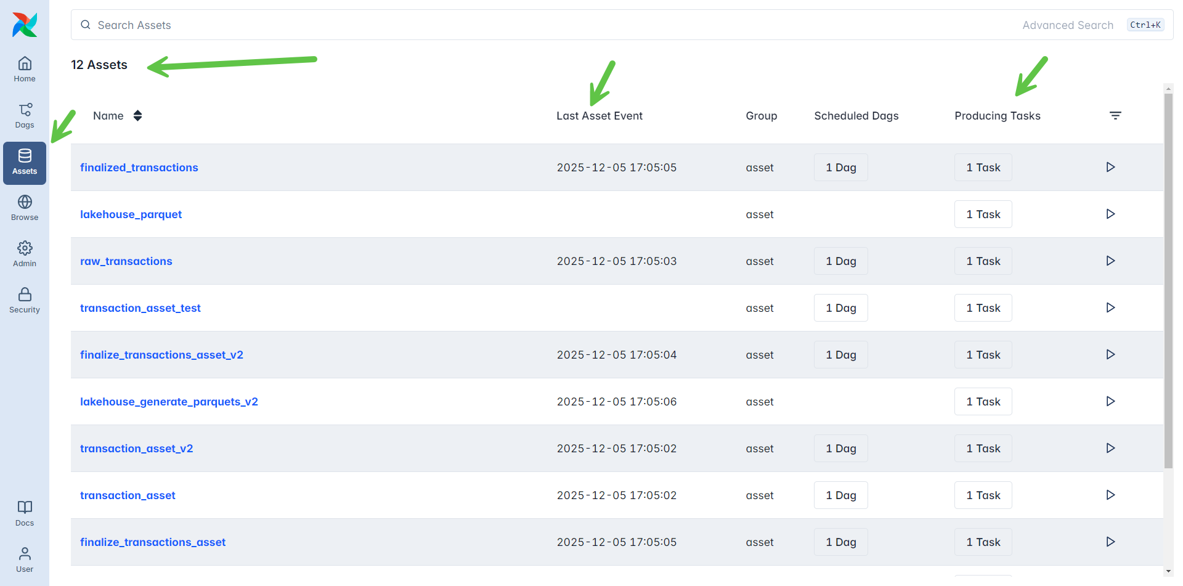Screen dimensions: 1183x586
Task: Click the Airflow logo in the sidebar
Action: (x=25, y=25)
